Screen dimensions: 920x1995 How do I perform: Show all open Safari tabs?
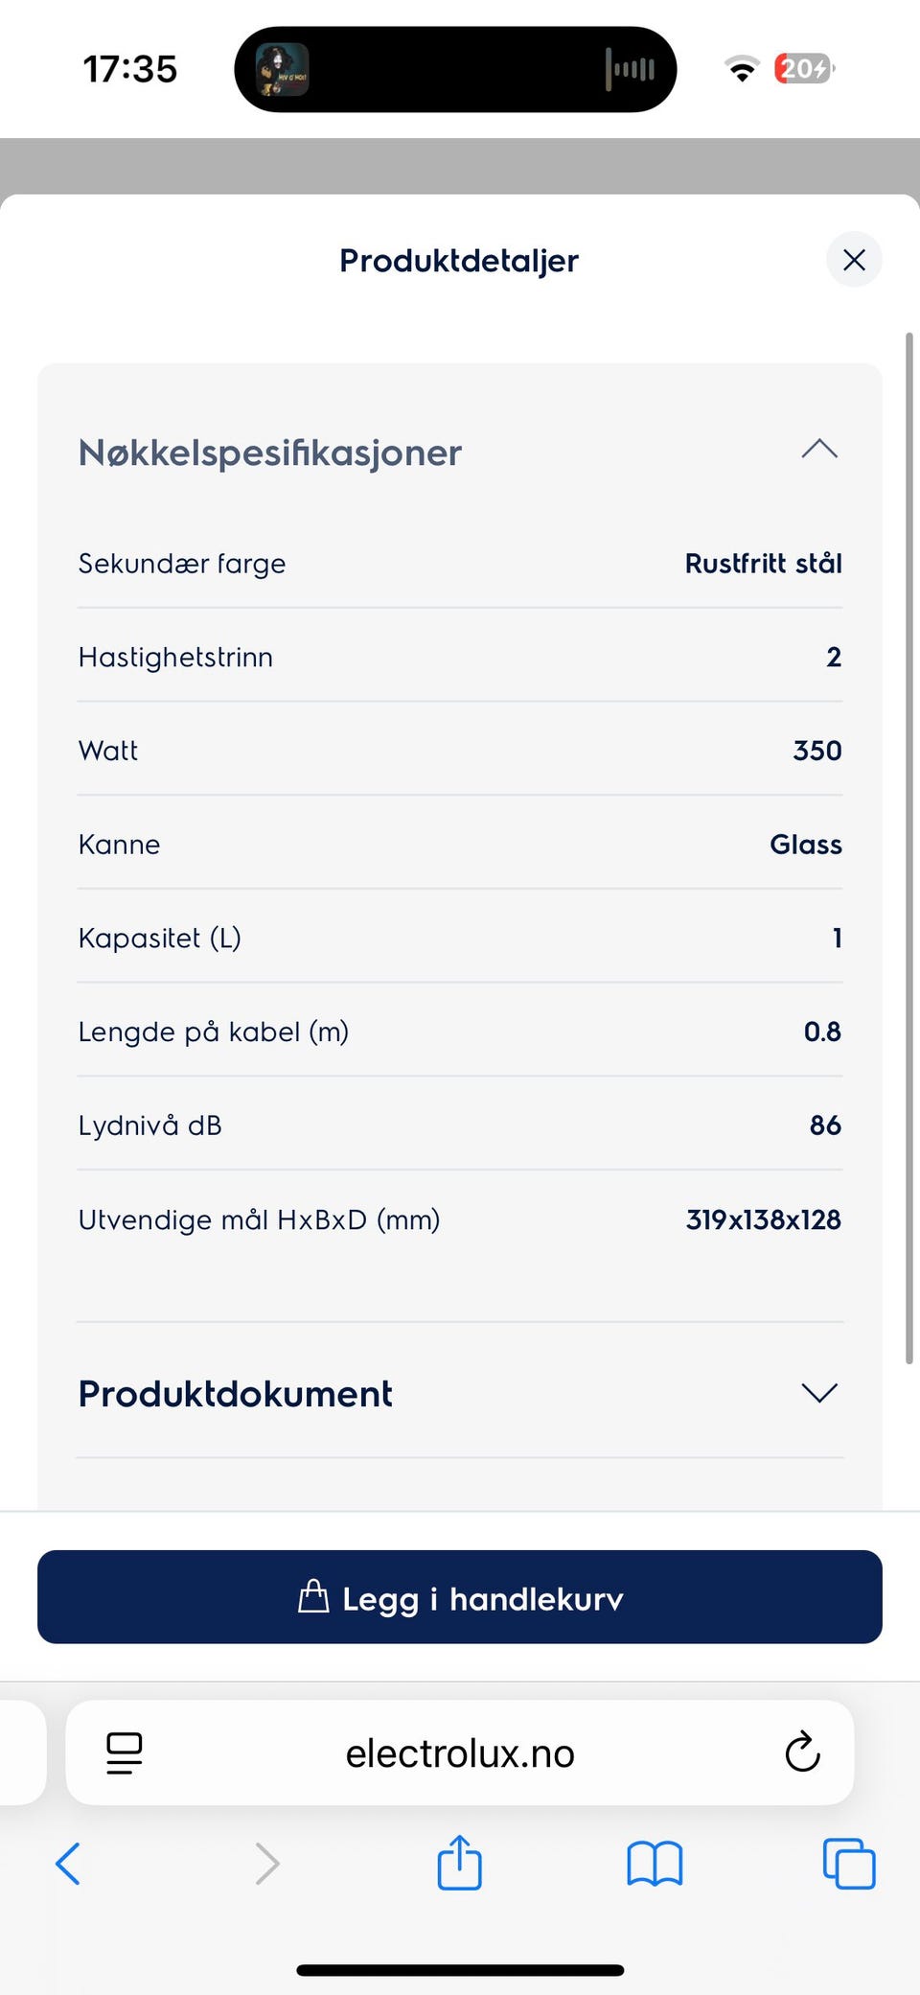(849, 1865)
